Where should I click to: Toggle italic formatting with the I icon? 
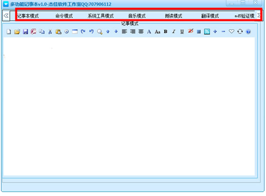[x=174, y=31]
